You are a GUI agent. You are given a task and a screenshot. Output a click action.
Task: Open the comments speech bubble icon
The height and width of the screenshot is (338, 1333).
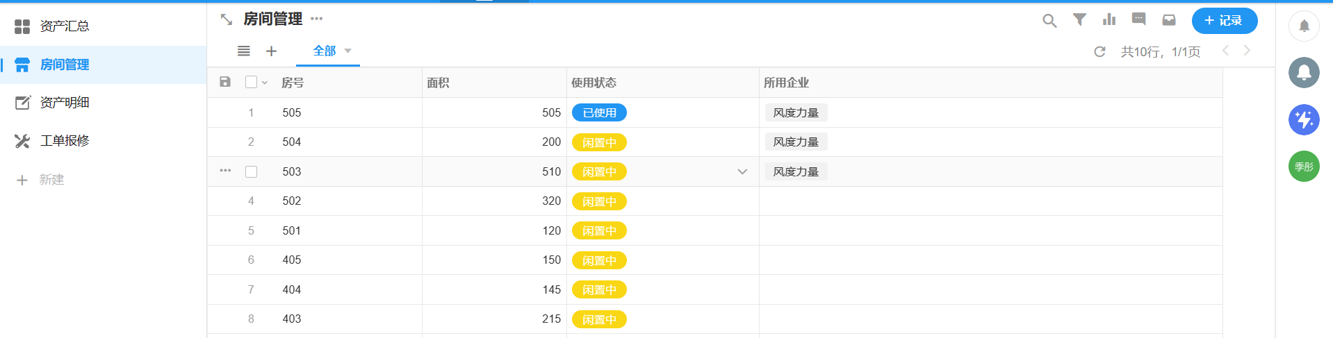tap(1138, 19)
